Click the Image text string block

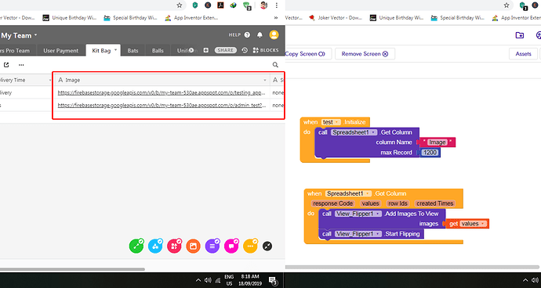click(437, 142)
